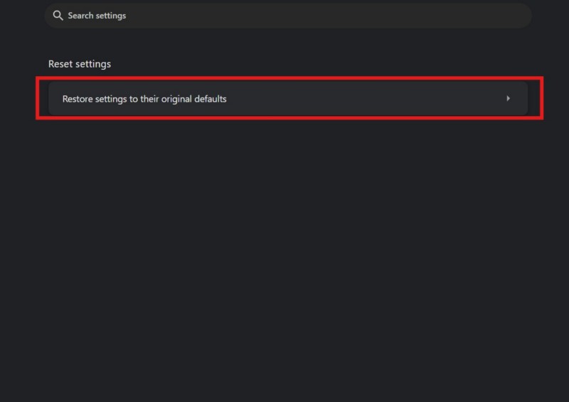
Task: Open the reset dialog via the row arrow
Action: (x=508, y=99)
